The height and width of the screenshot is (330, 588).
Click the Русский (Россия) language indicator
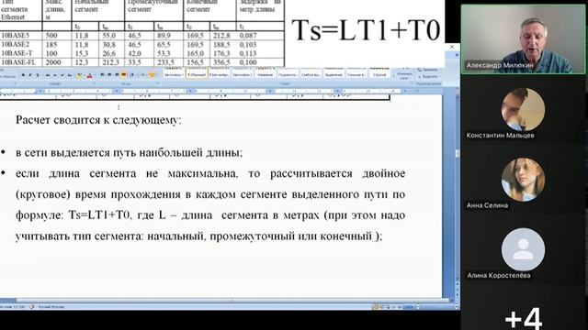(x=51, y=307)
